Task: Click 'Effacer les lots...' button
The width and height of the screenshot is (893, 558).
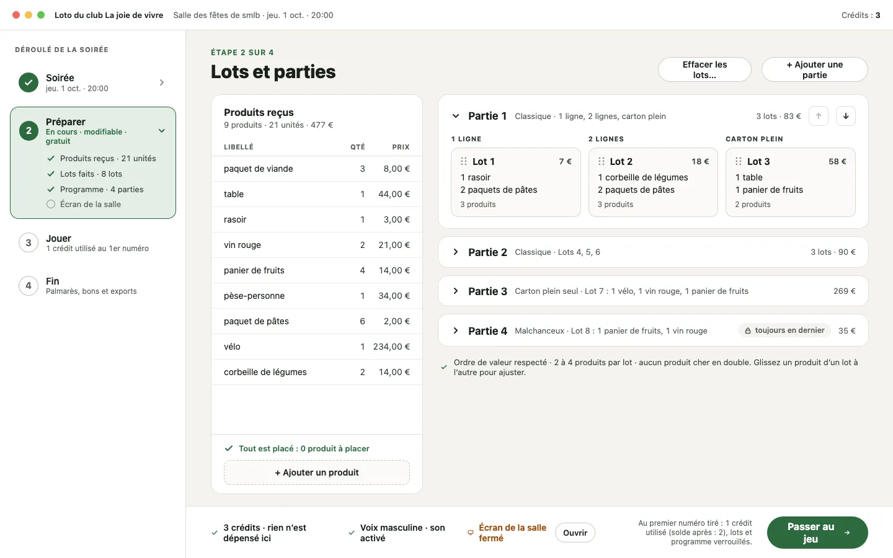Action: [704, 69]
